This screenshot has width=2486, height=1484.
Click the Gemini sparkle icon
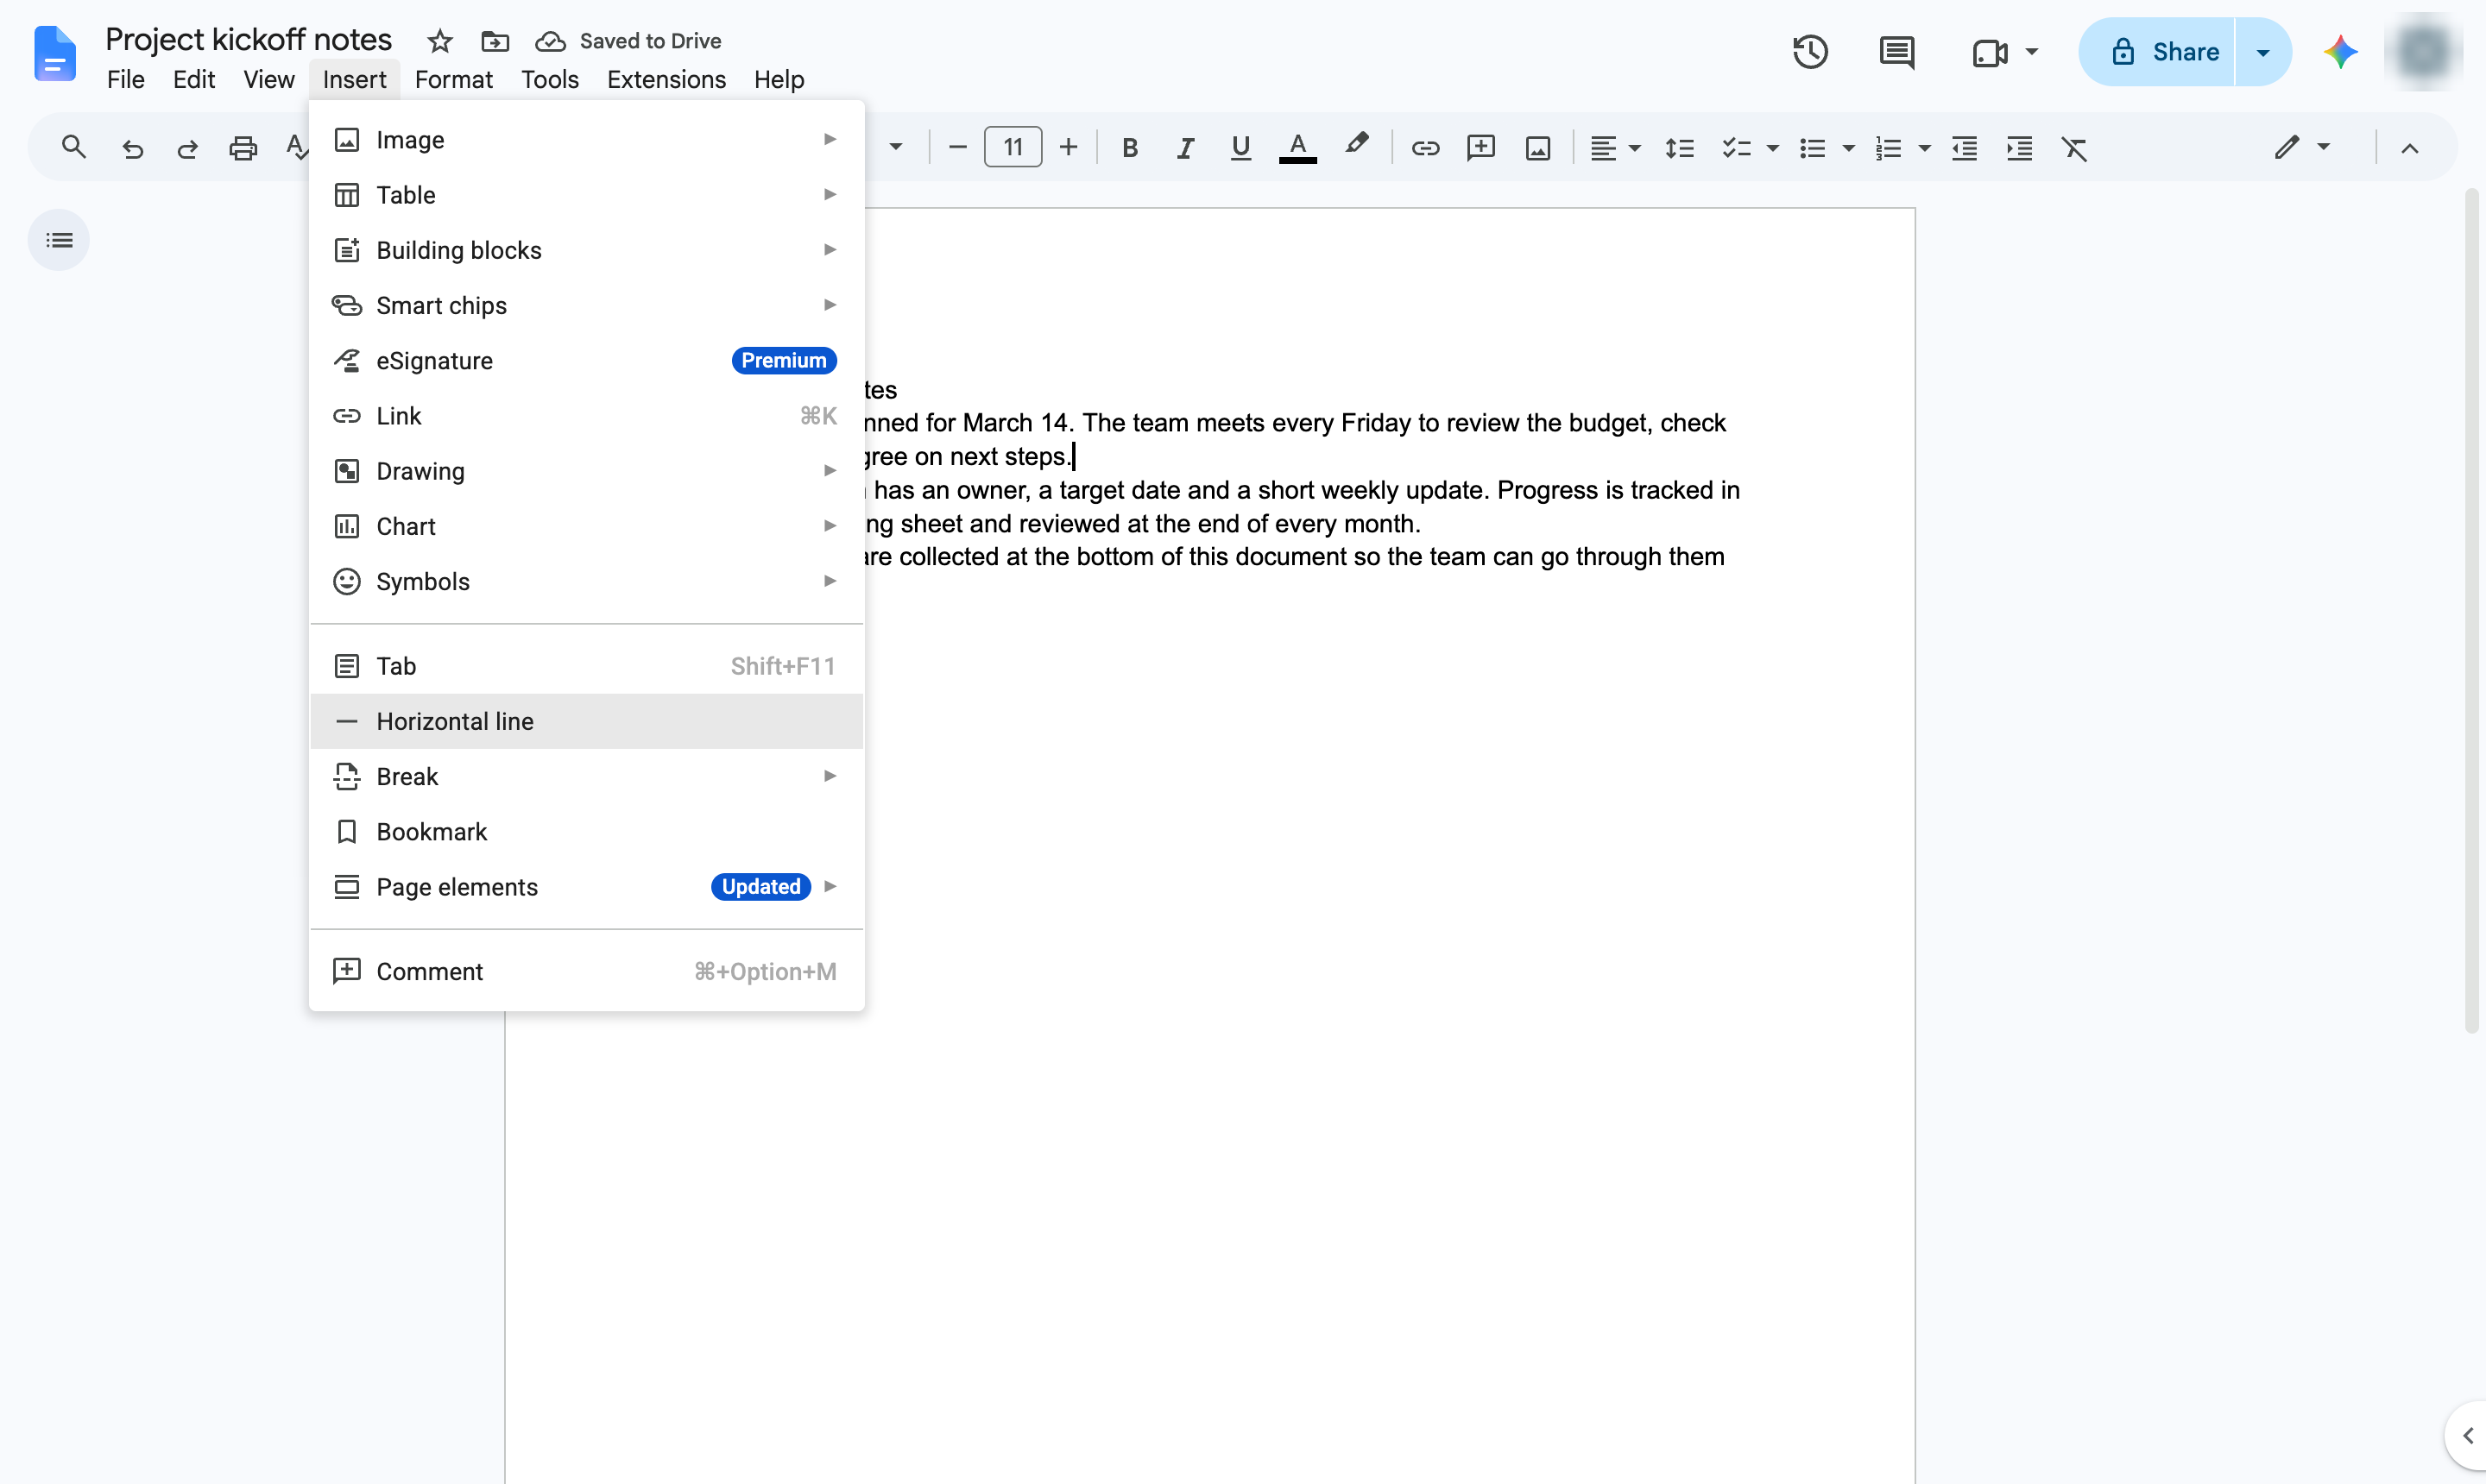pyautogui.click(x=2340, y=52)
